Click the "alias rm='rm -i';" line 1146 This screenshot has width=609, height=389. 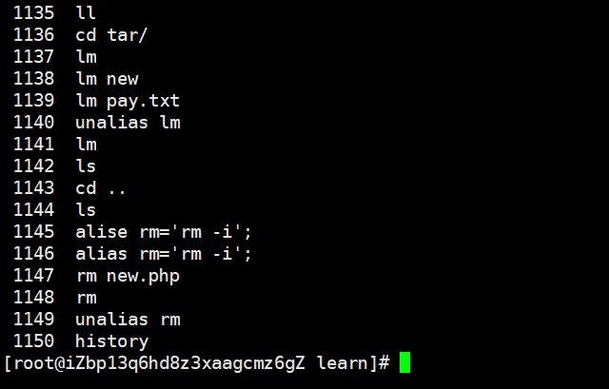(x=164, y=254)
